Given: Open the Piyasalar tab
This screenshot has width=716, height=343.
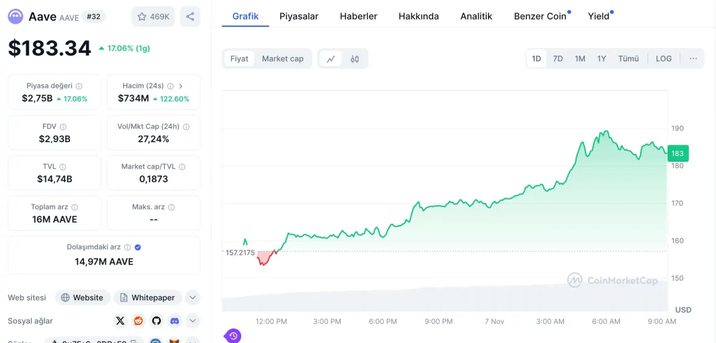Looking at the screenshot, I should pos(298,16).
